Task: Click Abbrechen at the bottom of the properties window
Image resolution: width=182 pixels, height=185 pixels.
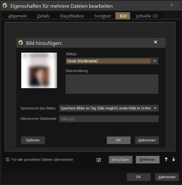Action: [167, 177]
